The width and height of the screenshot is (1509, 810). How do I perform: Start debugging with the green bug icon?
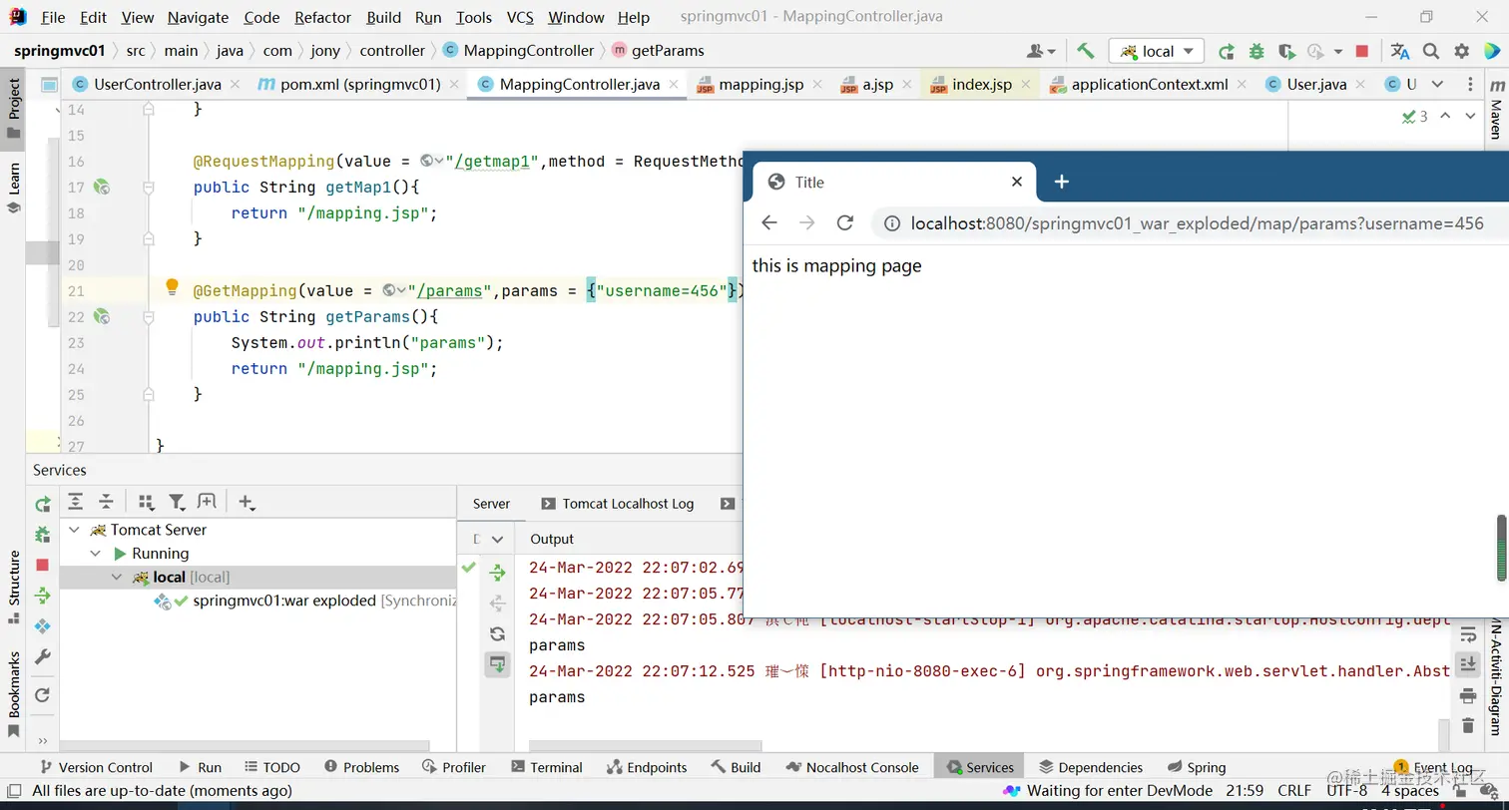point(1257,51)
